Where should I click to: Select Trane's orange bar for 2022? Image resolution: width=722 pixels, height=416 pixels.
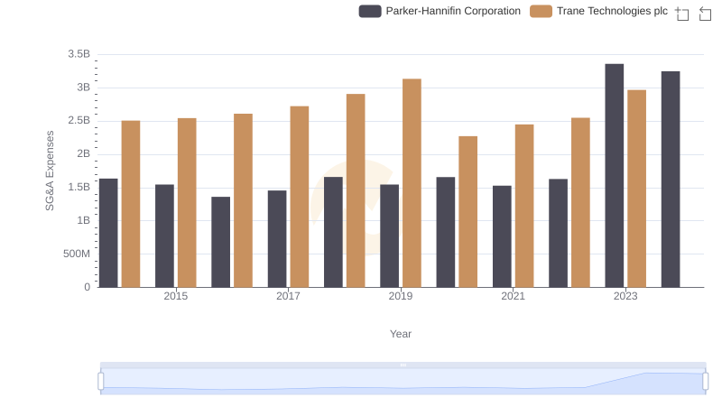click(x=580, y=202)
